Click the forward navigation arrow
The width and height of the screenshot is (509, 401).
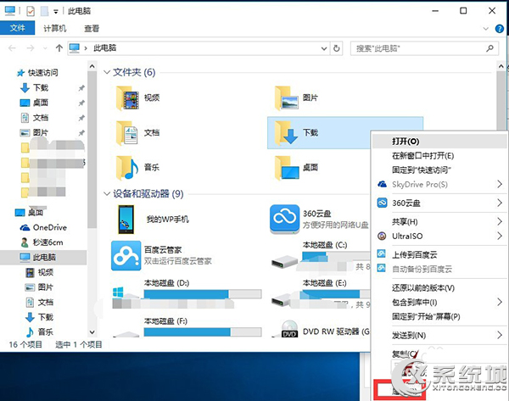point(31,48)
